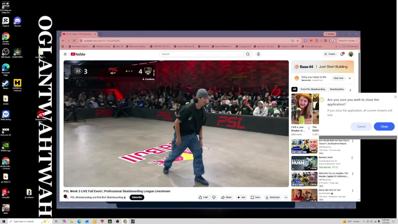Open taskbar date and time
The width and height of the screenshot is (398, 224).
click(386, 222)
